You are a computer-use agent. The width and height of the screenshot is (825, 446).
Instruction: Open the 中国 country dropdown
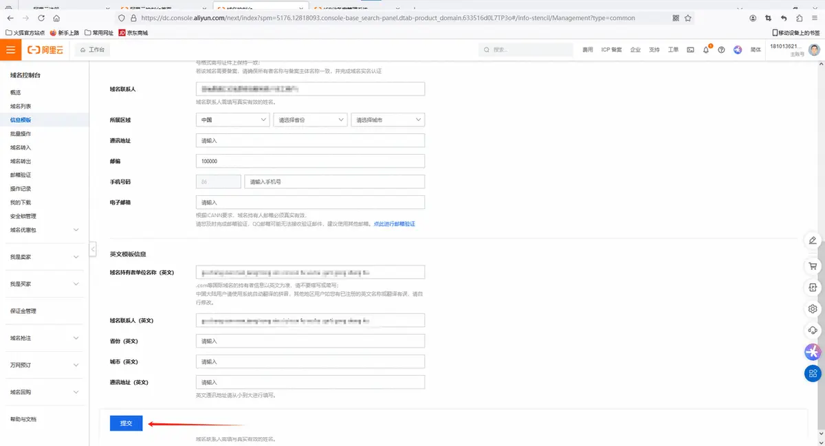tap(232, 120)
